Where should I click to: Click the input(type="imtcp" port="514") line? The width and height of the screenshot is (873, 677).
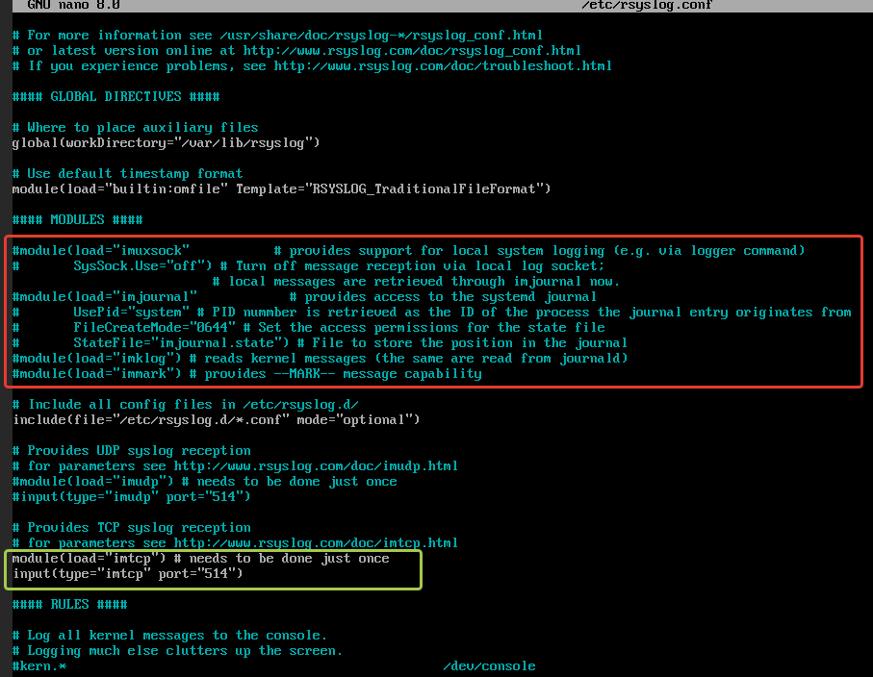[x=127, y=573]
